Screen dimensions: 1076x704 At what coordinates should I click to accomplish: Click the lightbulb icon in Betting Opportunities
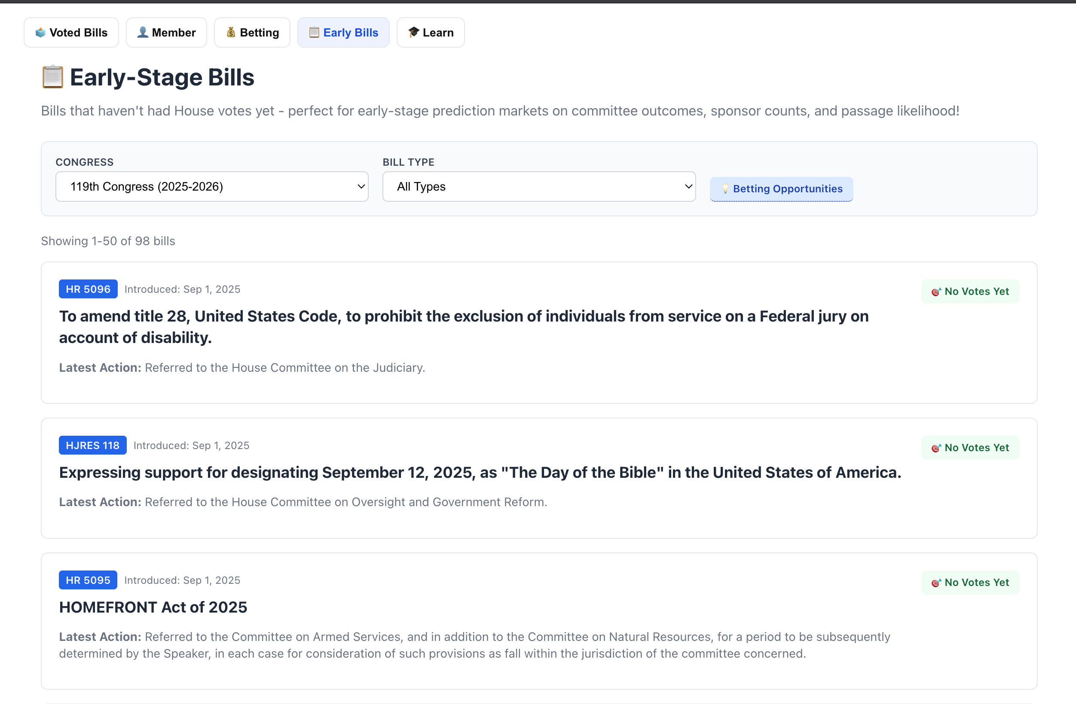pos(725,189)
